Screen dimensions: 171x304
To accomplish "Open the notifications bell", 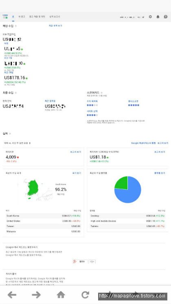I will tap(158, 17).
